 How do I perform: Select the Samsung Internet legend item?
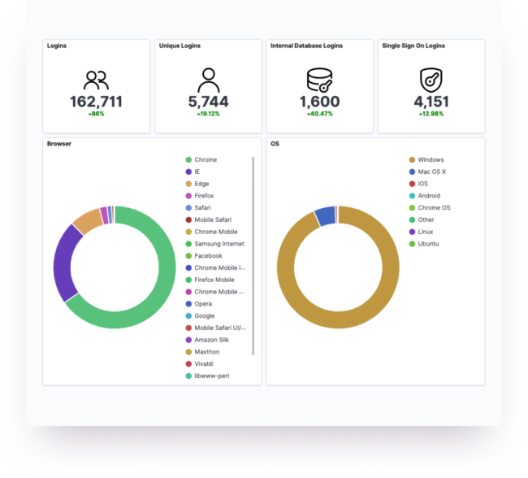pos(219,244)
